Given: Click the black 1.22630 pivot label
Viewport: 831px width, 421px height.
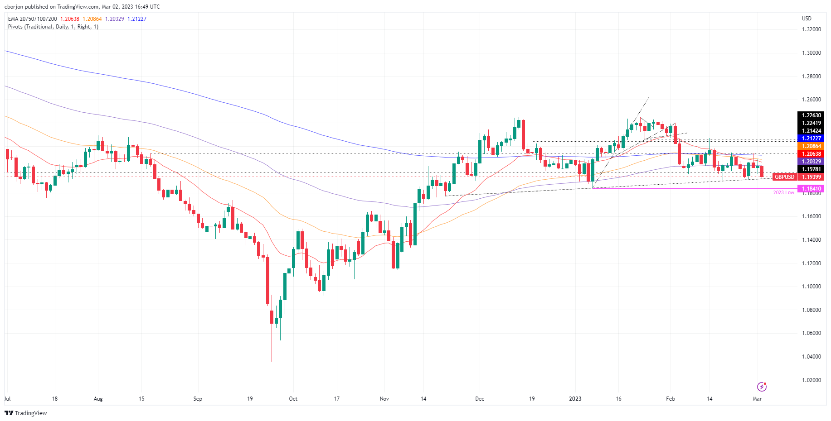Looking at the screenshot, I should tap(811, 115).
